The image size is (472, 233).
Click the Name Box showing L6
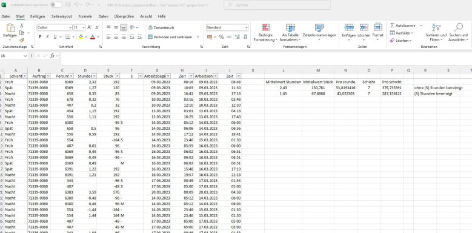[x=14, y=56]
